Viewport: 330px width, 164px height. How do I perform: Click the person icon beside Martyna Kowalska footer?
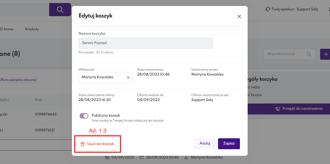click(186, 157)
